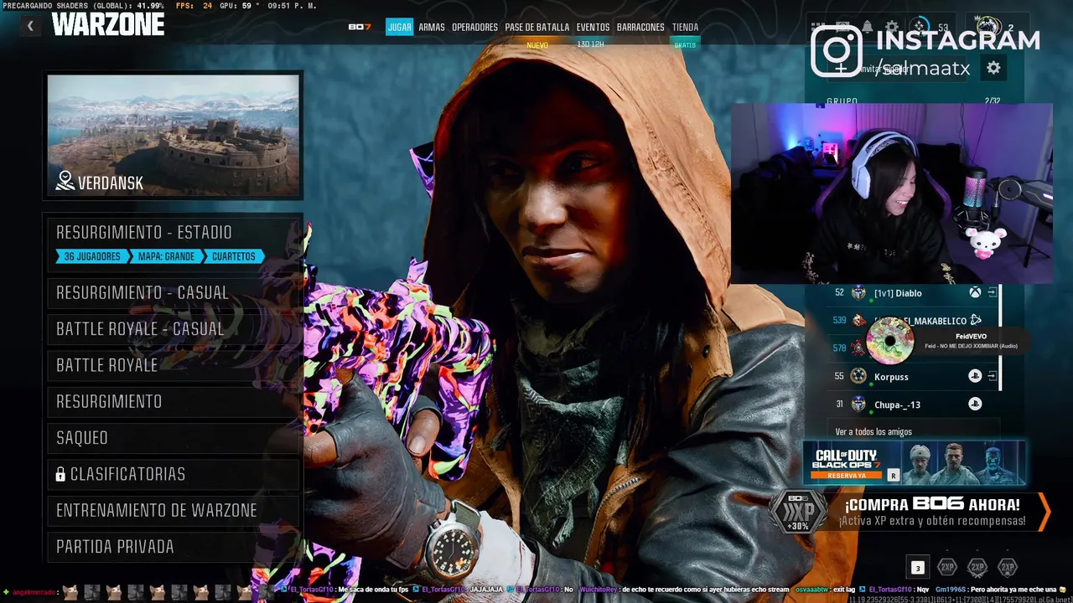Click the Mapa: Grande tag
Viewport: 1073px width, 603px height.
click(x=166, y=256)
